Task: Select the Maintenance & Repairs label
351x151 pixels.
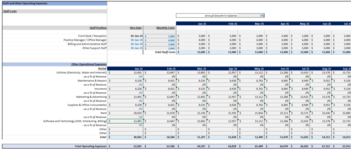Action: (92, 80)
